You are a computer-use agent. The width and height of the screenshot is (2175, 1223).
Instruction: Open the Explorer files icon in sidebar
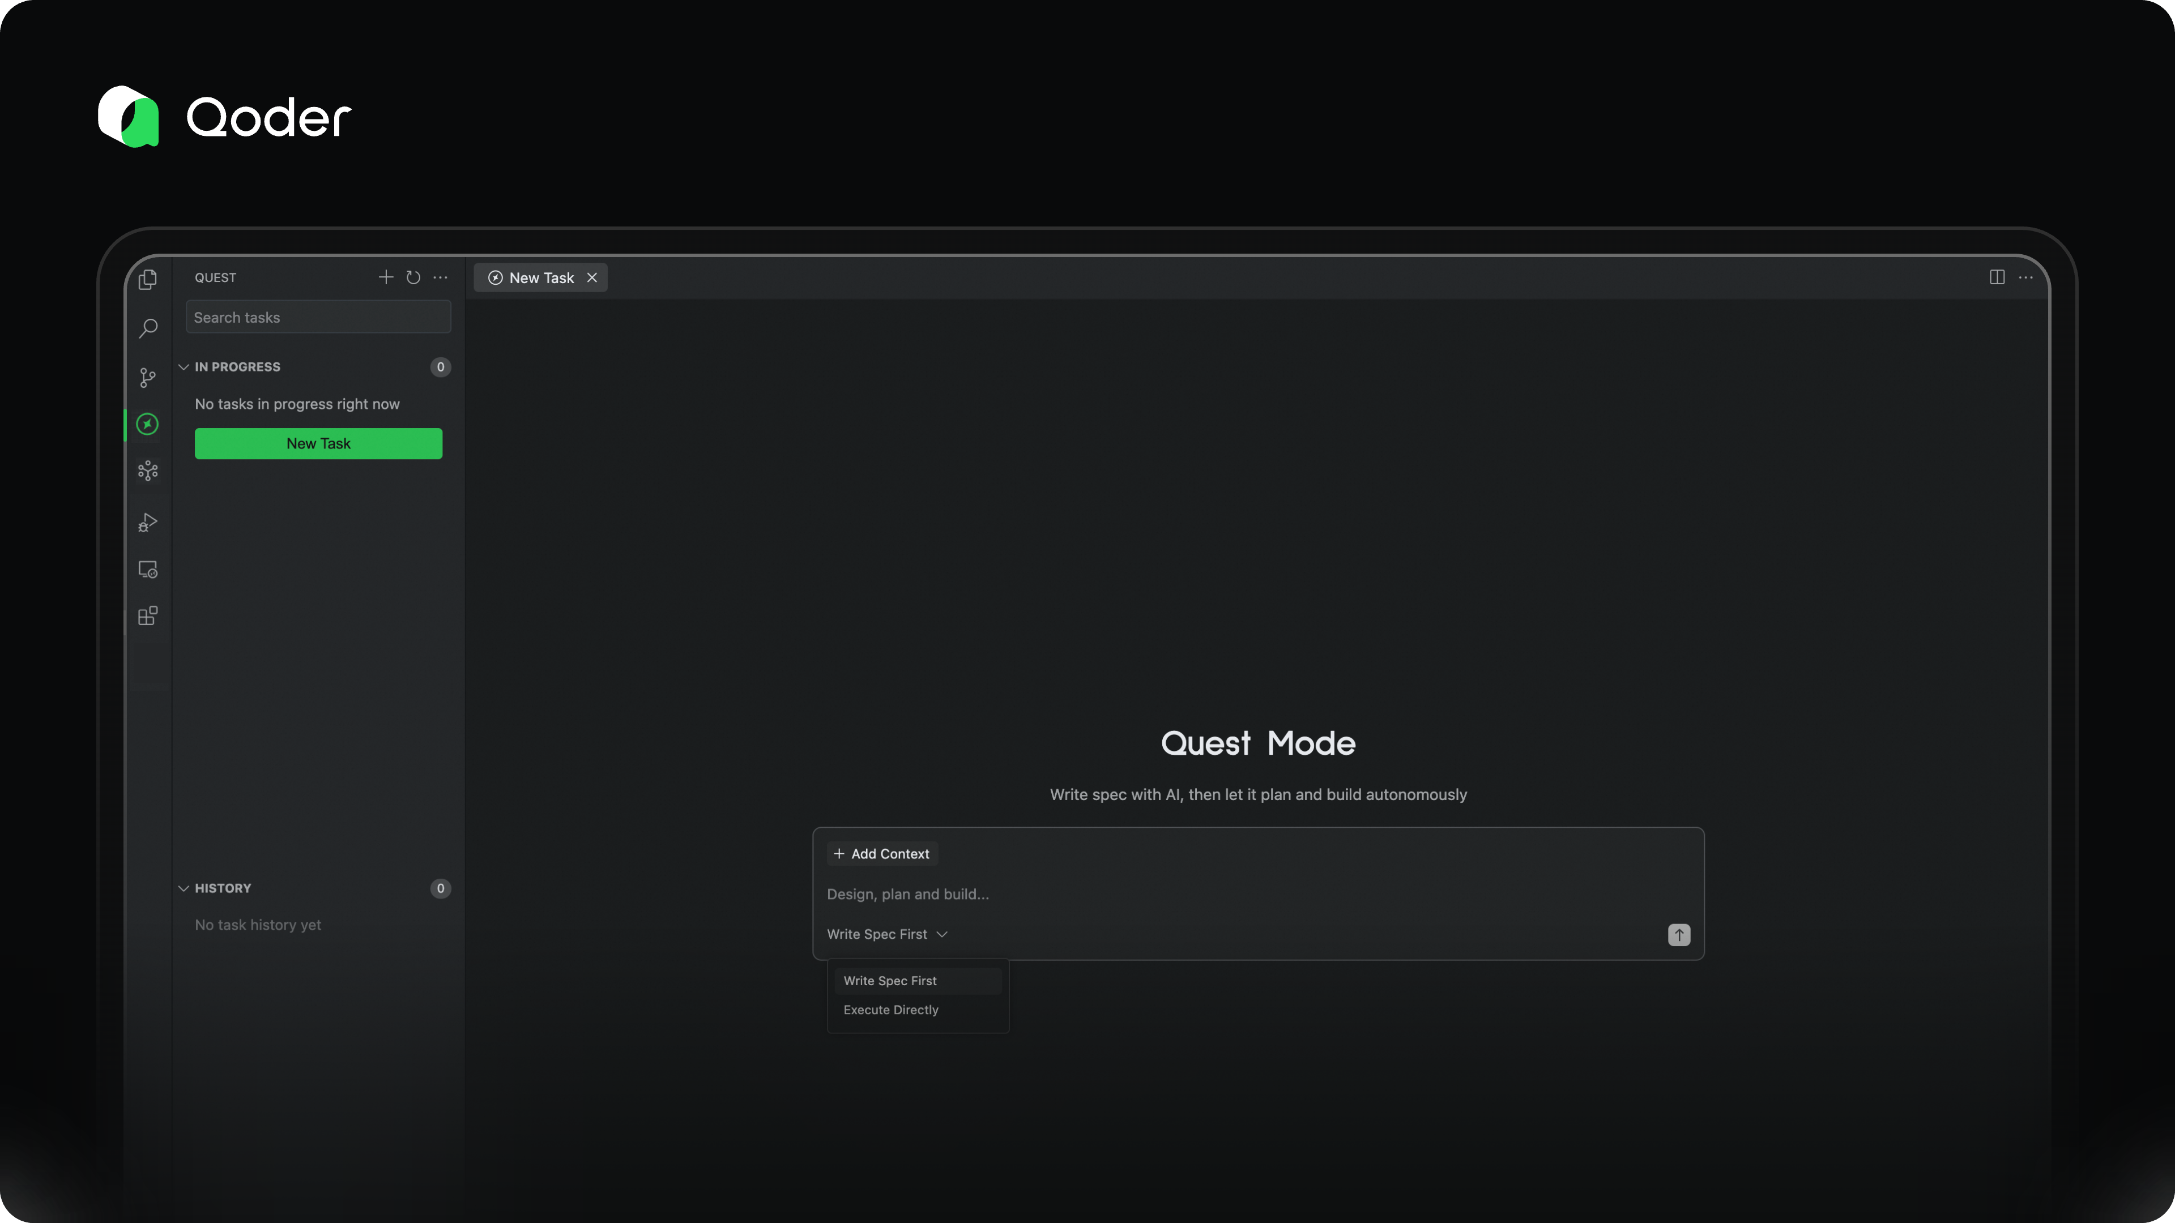pyautogui.click(x=148, y=279)
